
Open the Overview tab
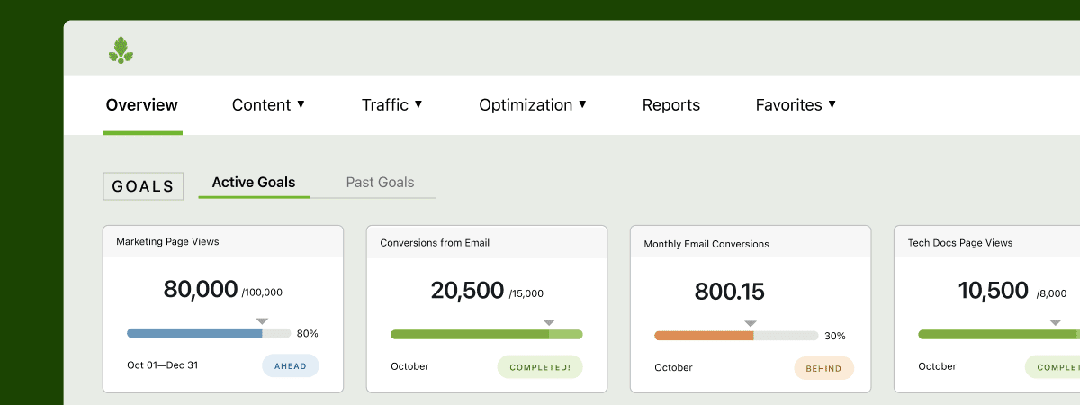click(x=142, y=105)
